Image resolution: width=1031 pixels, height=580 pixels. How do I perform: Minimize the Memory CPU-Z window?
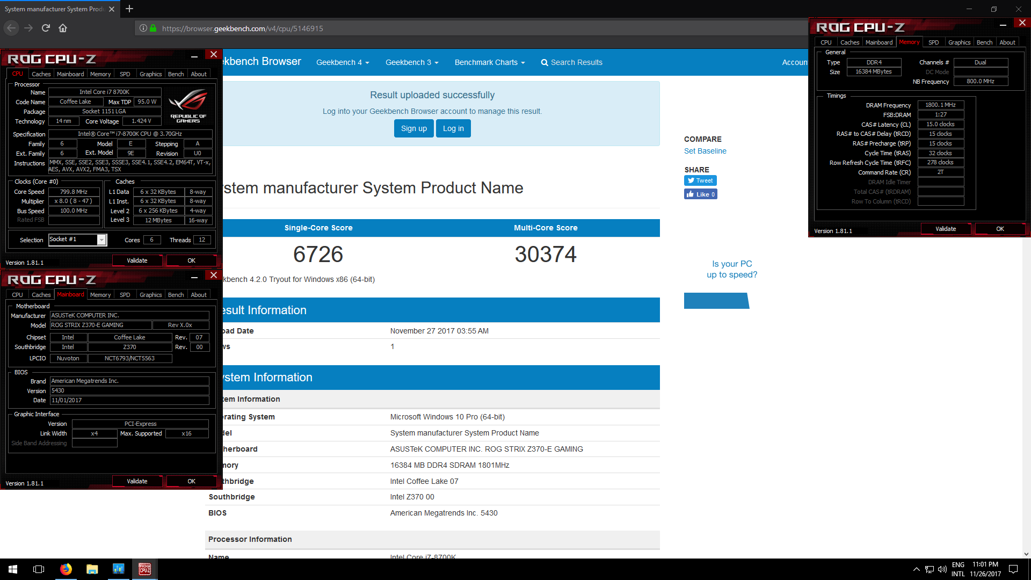1003,24
